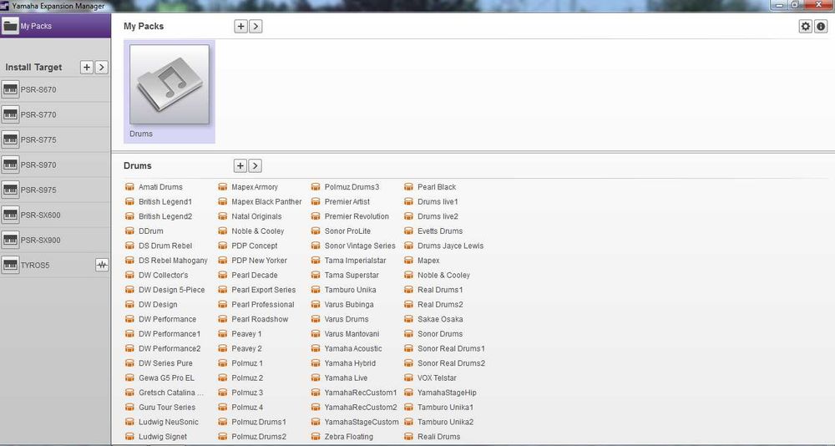
Task: Click the drum icon for Amati Drums
Action: pos(129,187)
